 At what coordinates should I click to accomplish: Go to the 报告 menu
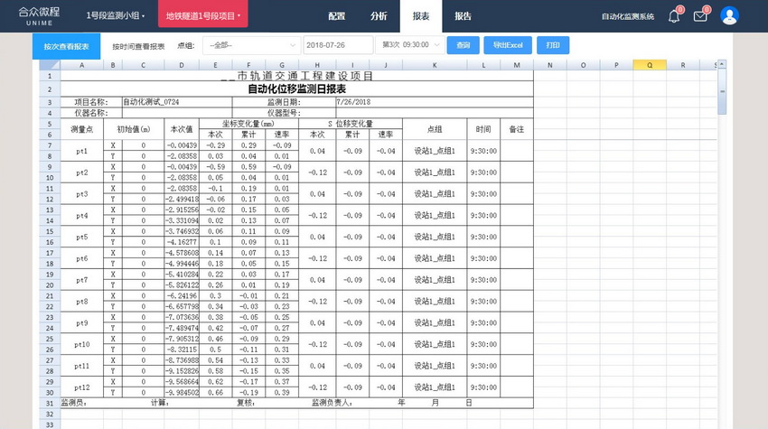tap(463, 16)
